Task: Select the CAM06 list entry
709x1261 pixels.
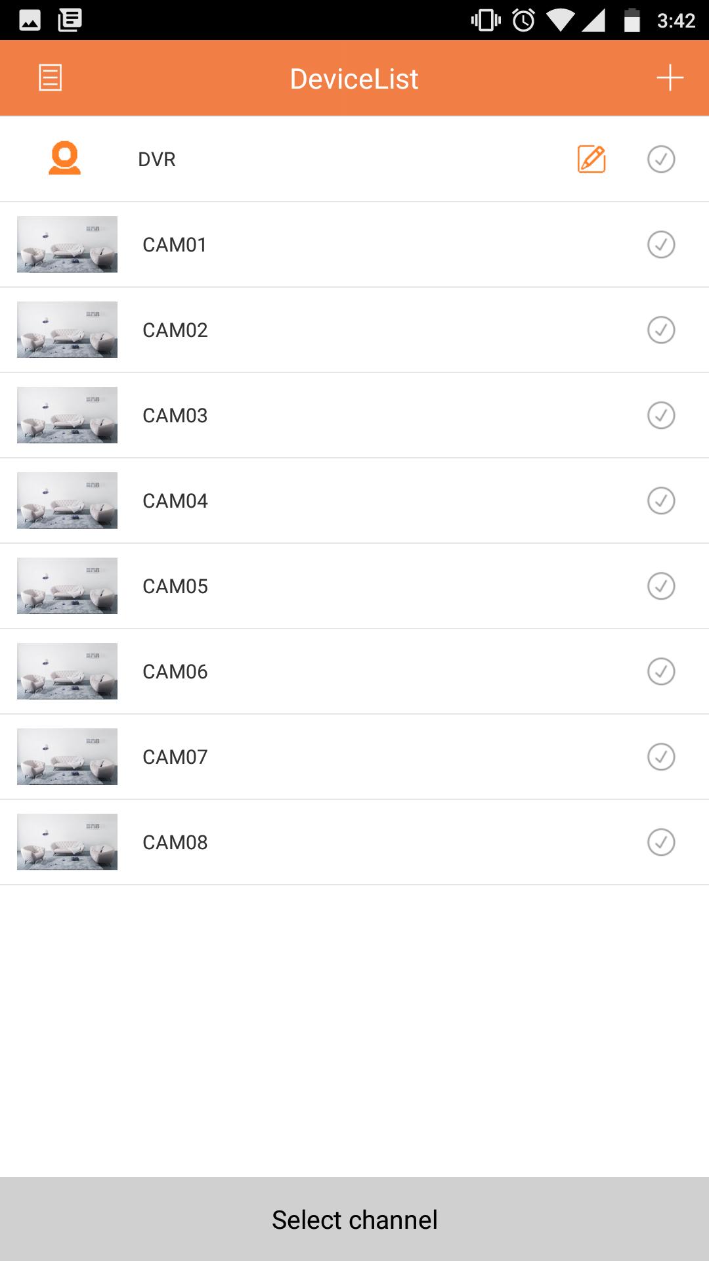Action: [354, 671]
